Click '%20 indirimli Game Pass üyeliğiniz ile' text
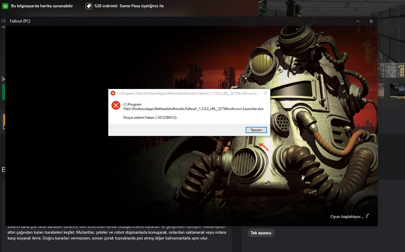Screen dimensions: 405x252 [129, 6]
